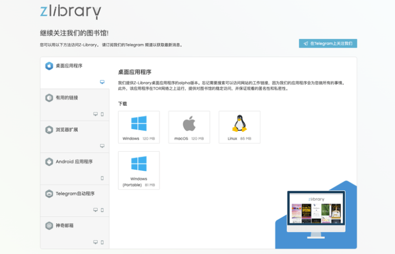Screen dimensions: 395x254
Task: Open the 有用的链接 sidebar tab
Action: point(75,105)
